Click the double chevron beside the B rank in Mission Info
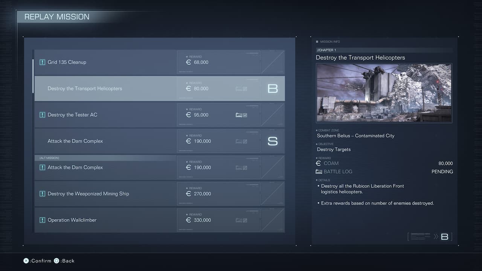Image resolution: width=482 pixels, height=271 pixels. click(436, 237)
